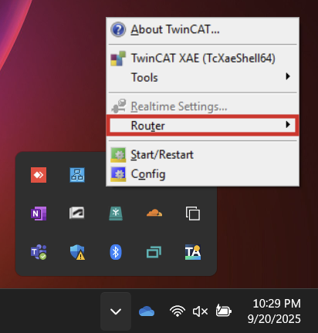Switch TwinCAT to Config mode
The width and height of the screenshot is (318, 333).
(202, 174)
